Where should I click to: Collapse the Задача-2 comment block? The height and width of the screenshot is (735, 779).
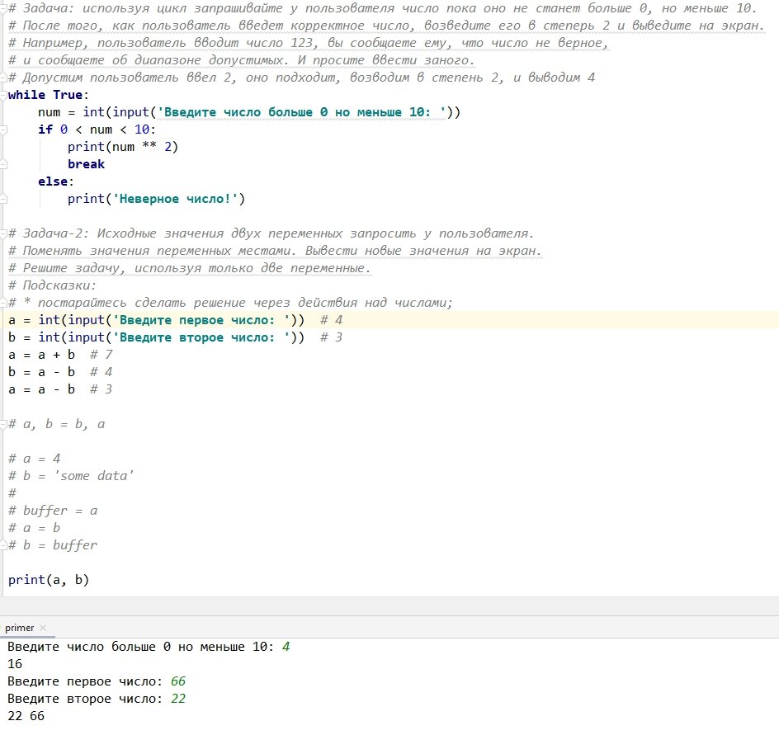(3, 233)
